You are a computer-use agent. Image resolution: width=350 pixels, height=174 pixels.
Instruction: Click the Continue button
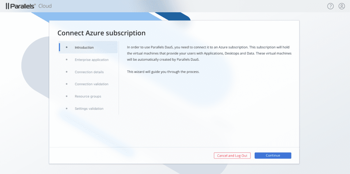(x=273, y=156)
